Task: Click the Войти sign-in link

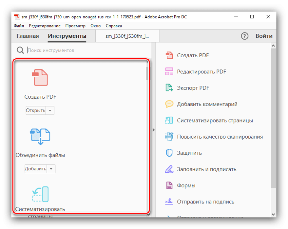Action: (x=264, y=36)
